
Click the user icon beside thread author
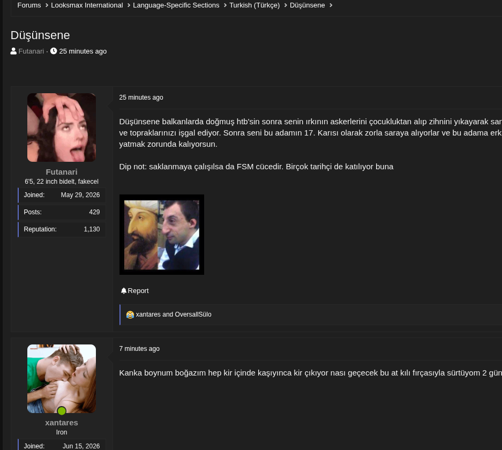[13, 51]
